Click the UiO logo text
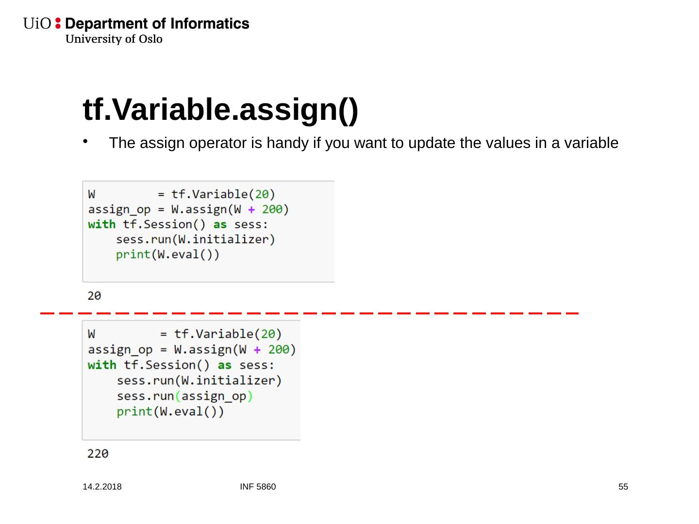The image size is (699, 524). point(37,24)
